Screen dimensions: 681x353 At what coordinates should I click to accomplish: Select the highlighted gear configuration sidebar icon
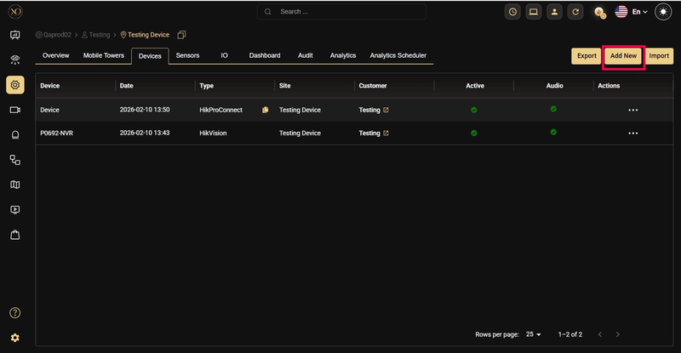[15, 85]
